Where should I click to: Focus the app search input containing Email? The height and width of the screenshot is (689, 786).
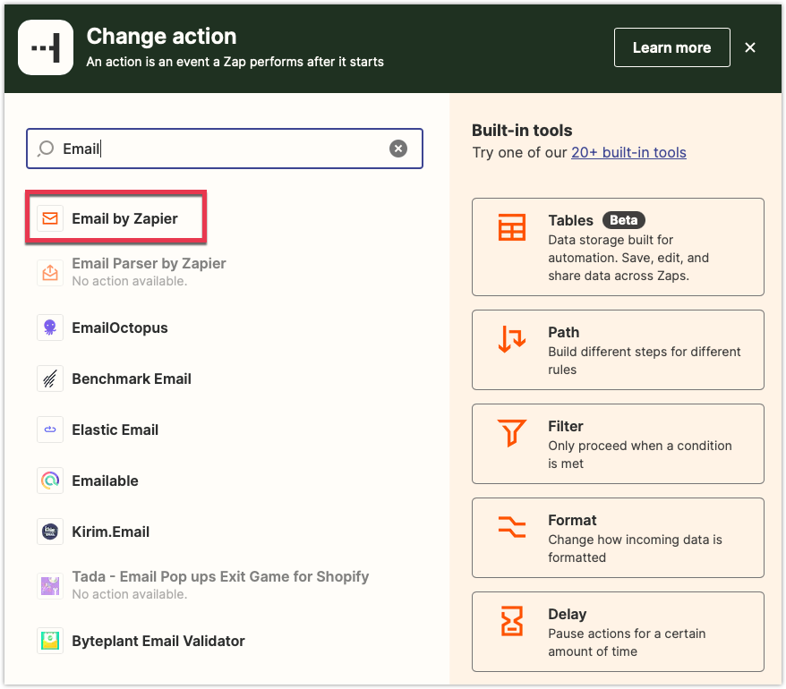click(x=225, y=149)
